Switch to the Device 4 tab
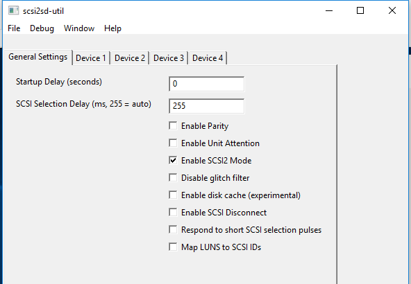Image resolution: width=411 pixels, height=284 pixels. (208, 58)
